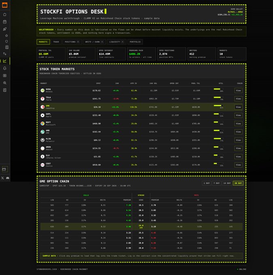This screenshot has height=275, width=273.
Task: Click View in the MSFT row
Action: tap(239, 123)
